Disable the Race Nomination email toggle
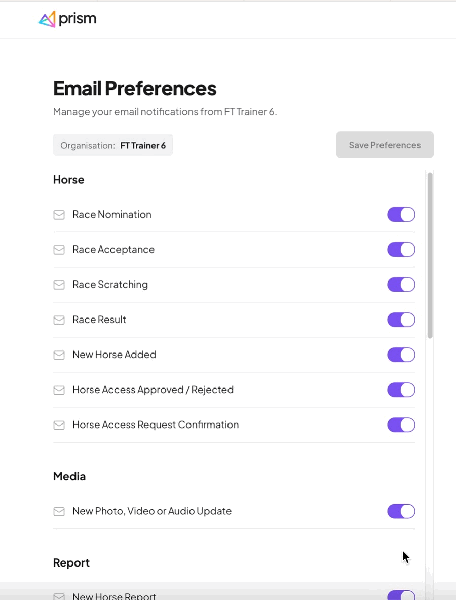Viewport: 456px width, 600px height. click(401, 215)
